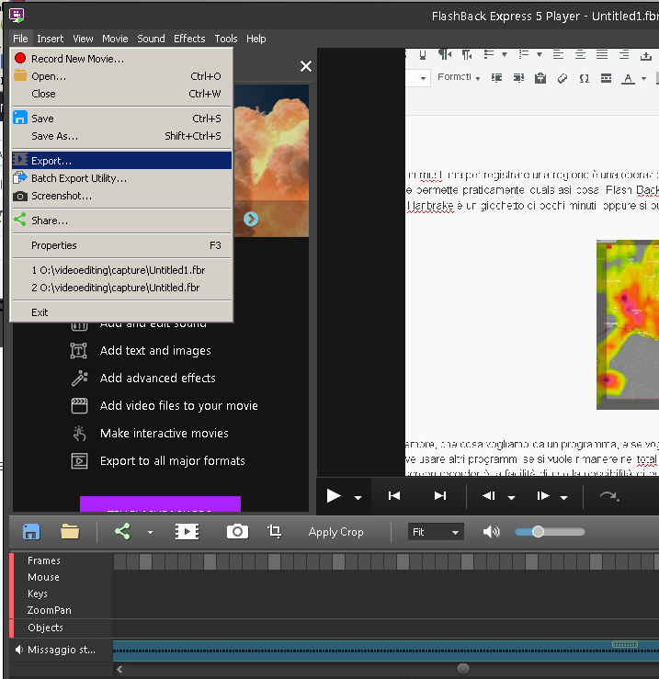Select the Frames timeline track
This screenshot has width=659, height=679.
[44, 560]
